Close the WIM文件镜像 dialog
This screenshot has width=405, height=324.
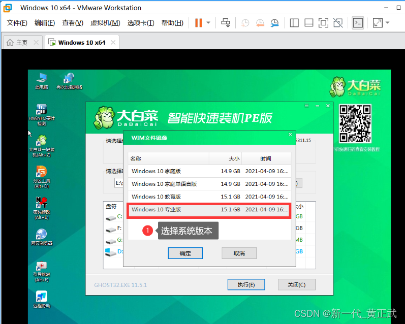tap(290, 135)
